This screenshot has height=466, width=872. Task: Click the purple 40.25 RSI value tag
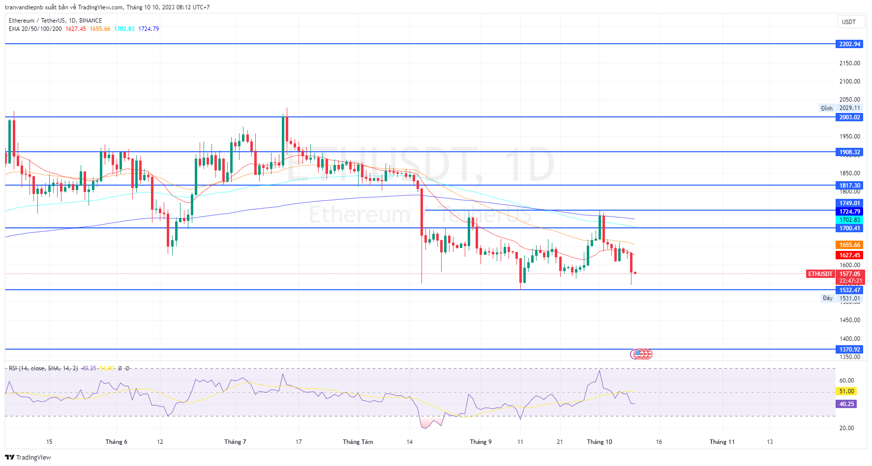(846, 404)
